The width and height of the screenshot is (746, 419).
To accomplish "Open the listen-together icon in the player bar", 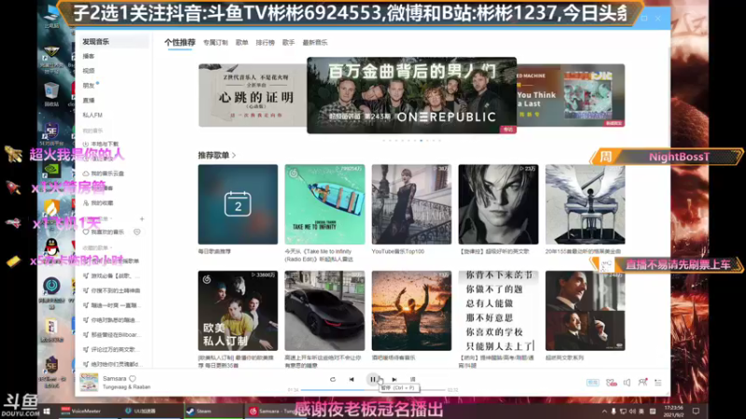I will [642, 383].
